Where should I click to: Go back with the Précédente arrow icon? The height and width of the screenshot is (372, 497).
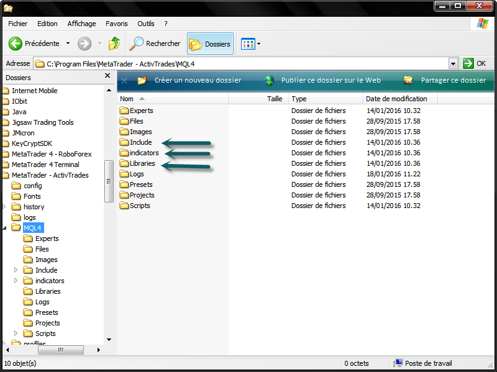15,43
